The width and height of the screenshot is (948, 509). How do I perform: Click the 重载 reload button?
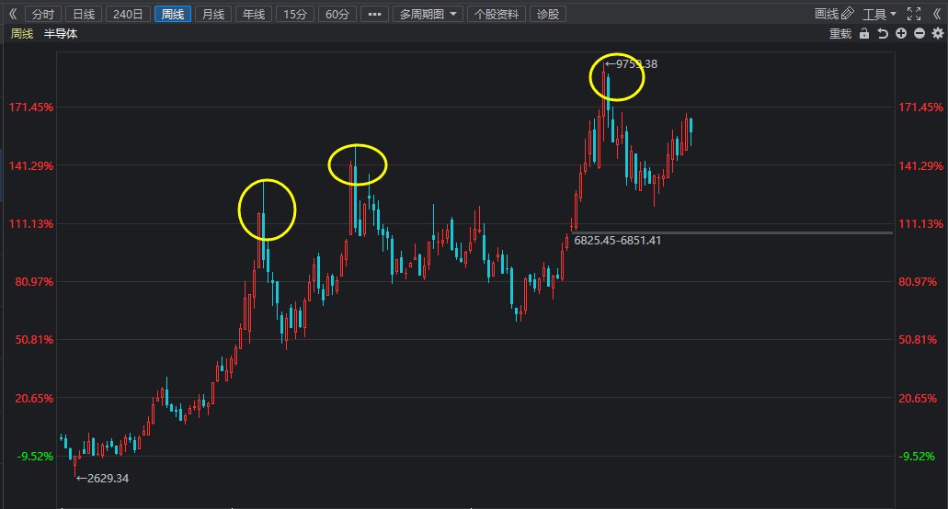point(840,34)
